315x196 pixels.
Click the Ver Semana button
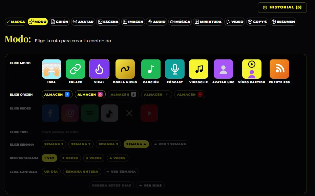tap(121, 172)
